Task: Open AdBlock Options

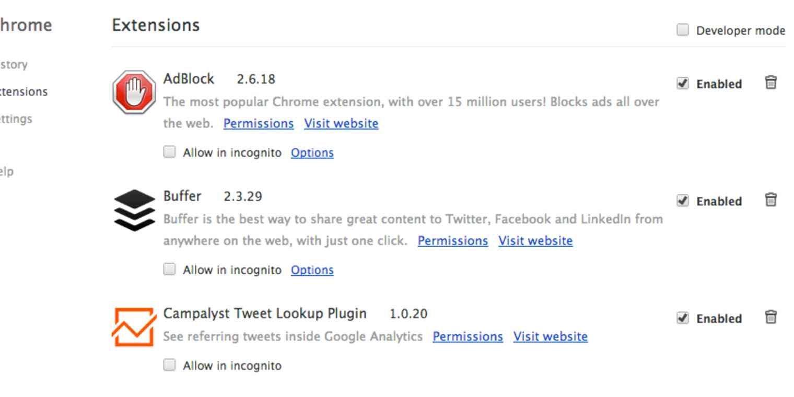Action: coord(312,153)
